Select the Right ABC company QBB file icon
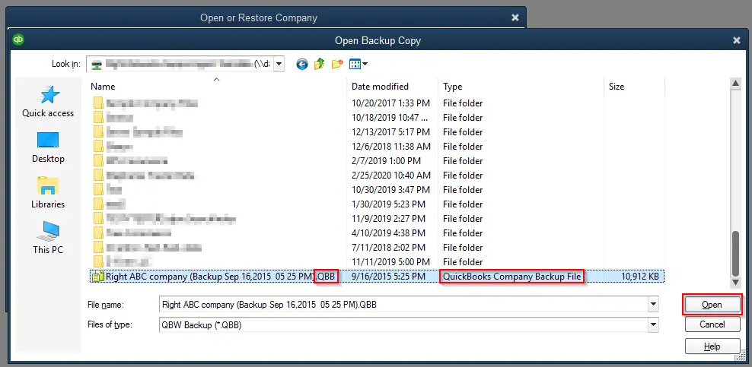 click(98, 277)
